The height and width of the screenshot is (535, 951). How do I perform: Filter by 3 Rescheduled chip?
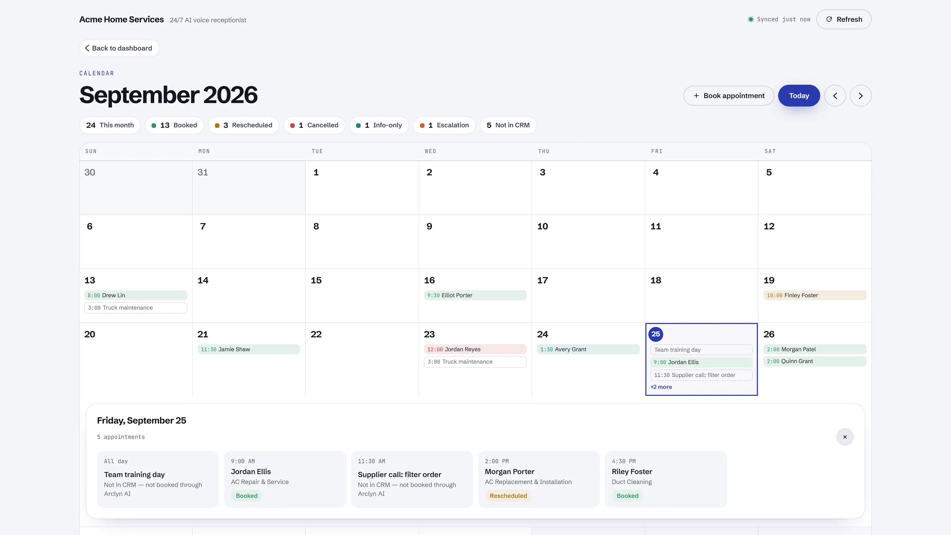[x=244, y=125]
